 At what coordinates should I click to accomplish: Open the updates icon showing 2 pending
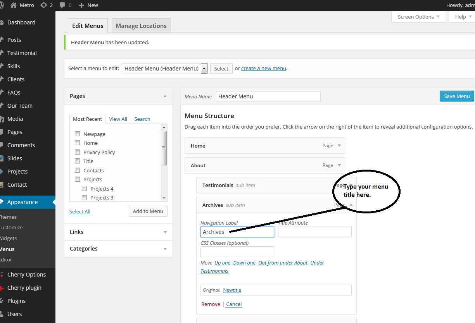point(44,5)
